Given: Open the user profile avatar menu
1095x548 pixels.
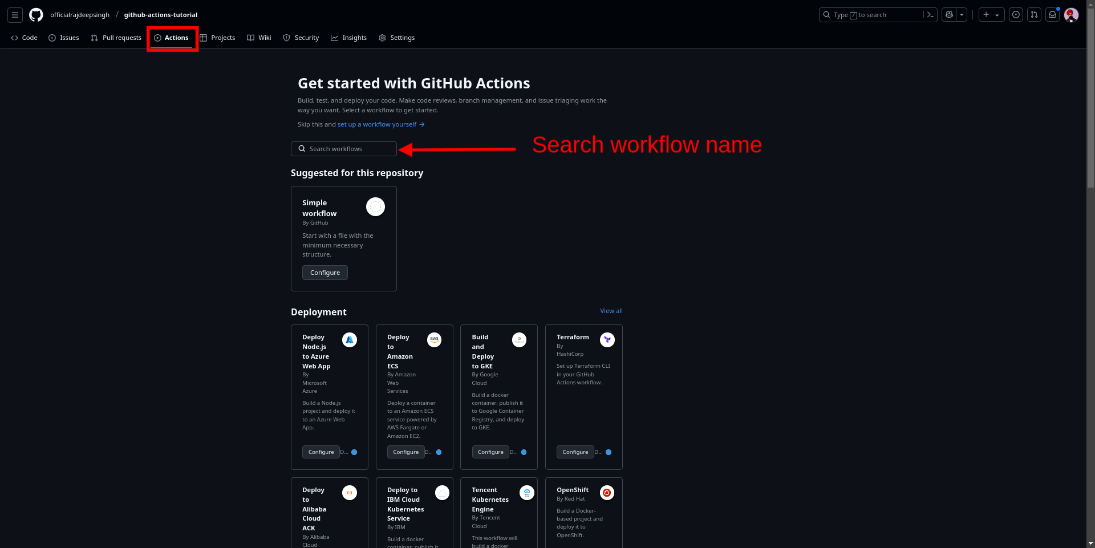Looking at the screenshot, I should coord(1071,15).
